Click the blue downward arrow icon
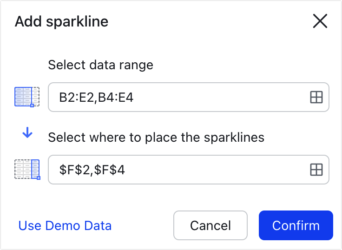 [27, 132]
